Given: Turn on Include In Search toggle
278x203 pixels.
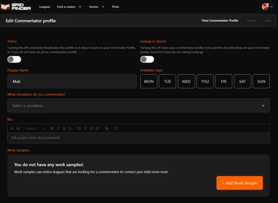Looking at the screenshot, I should click(147, 59).
